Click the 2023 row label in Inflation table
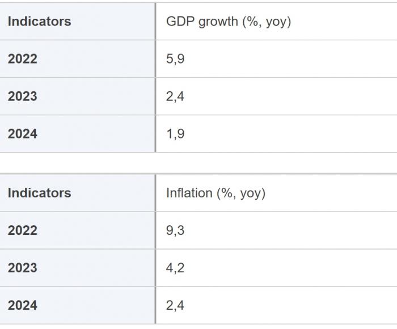397x329 pixels. click(x=23, y=268)
